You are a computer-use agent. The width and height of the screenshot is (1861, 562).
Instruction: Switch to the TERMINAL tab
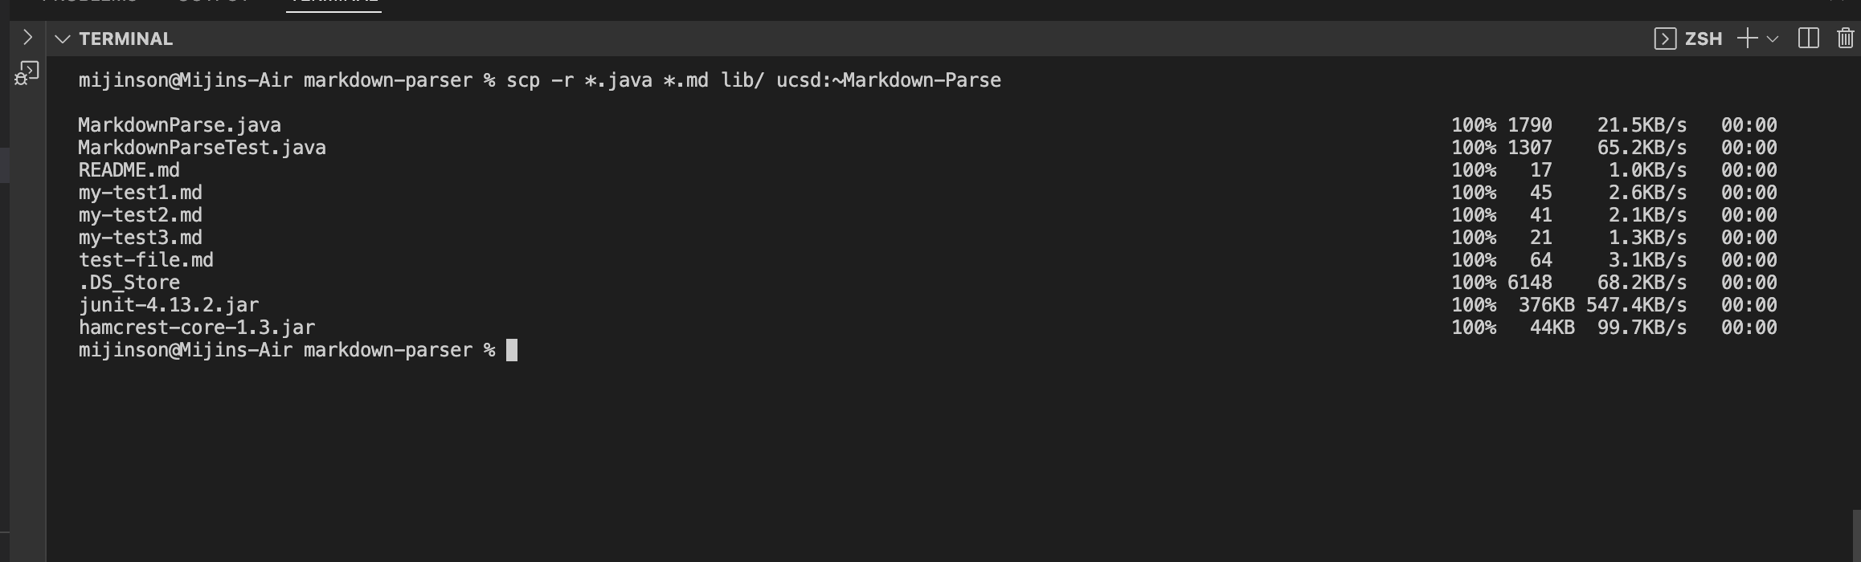pos(333,2)
